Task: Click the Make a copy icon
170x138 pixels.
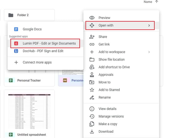Action: point(92,124)
